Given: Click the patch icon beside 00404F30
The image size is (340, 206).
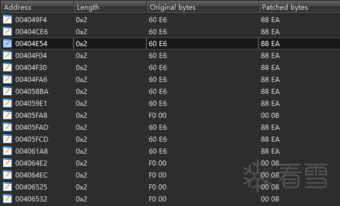Looking at the screenshot, I should (7, 68).
